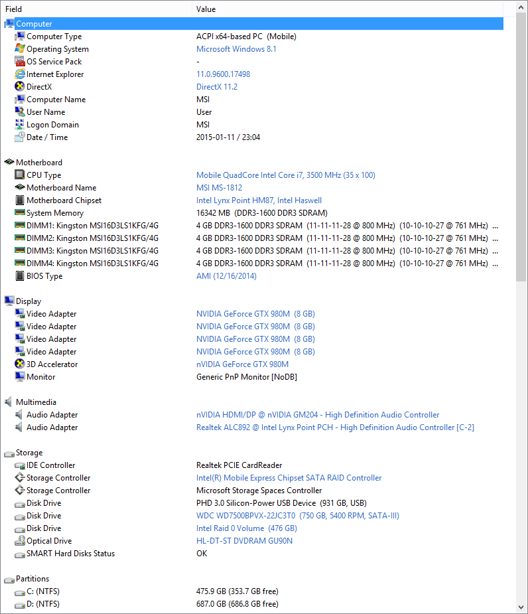Click the Date / Time clock icon
This screenshot has width=528, height=614.
pos(20,137)
